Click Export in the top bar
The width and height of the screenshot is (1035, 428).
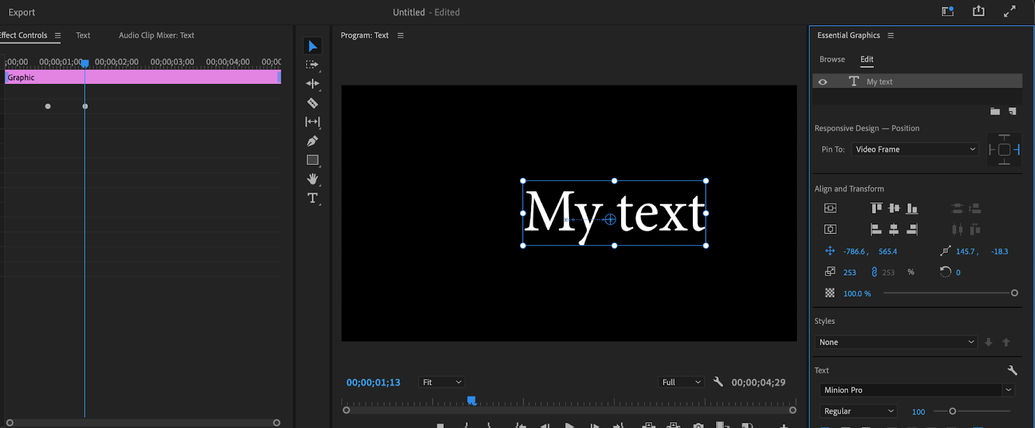pos(22,12)
